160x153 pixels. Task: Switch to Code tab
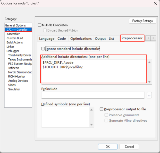click(x=62, y=39)
